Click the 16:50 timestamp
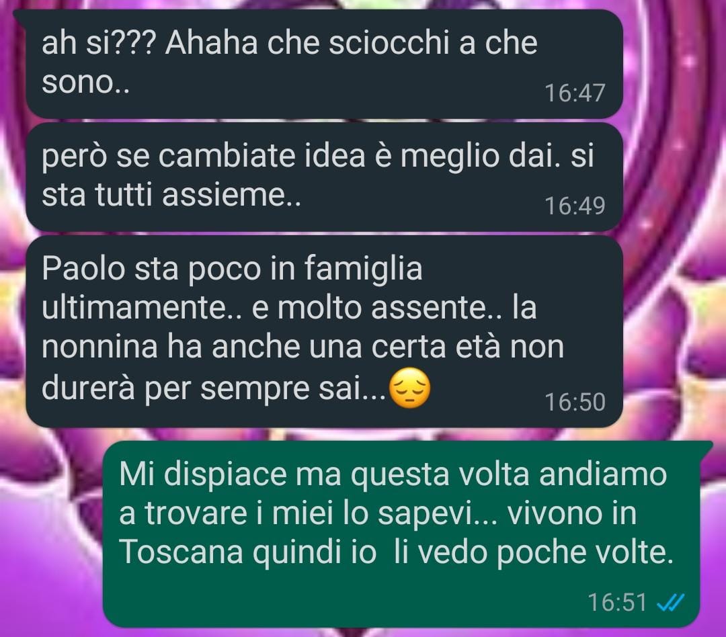This screenshot has height=637, width=726. (x=575, y=402)
